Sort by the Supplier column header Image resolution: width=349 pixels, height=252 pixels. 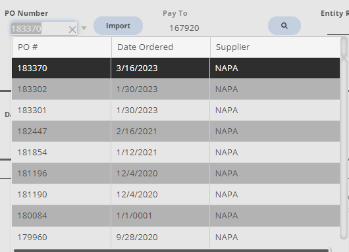click(275, 47)
